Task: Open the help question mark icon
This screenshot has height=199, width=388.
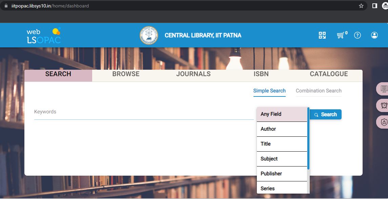Action: [357, 35]
